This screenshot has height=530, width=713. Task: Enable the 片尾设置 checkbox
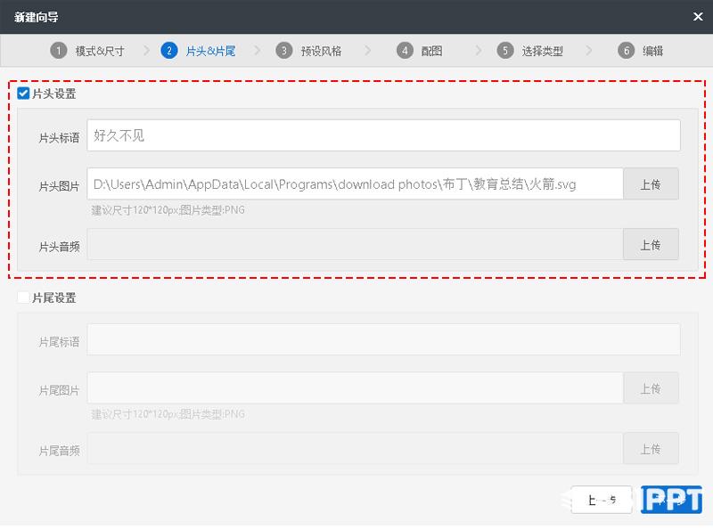(x=23, y=298)
